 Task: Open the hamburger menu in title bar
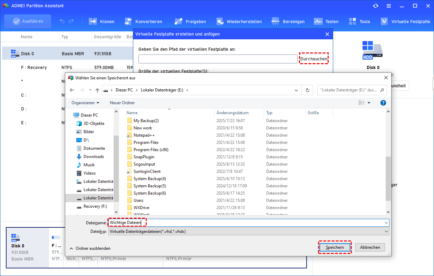pyautogui.click(x=388, y=6)
